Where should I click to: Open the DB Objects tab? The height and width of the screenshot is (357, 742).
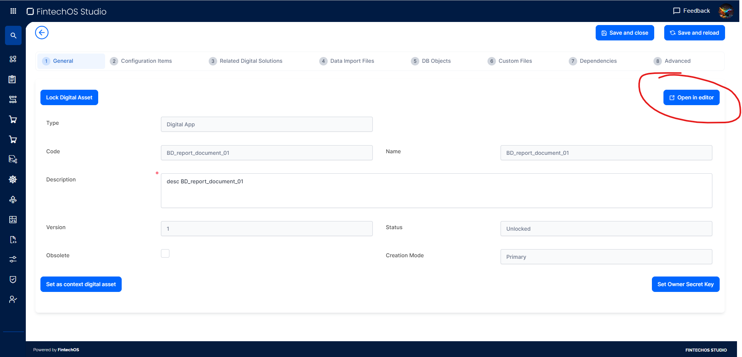pyautogui.click(x=436, y=61)
